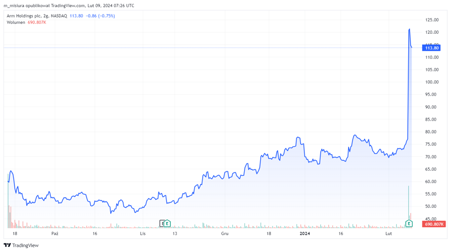Click the 105.00 price axis label
451x252 pixels.
(431, 69)
